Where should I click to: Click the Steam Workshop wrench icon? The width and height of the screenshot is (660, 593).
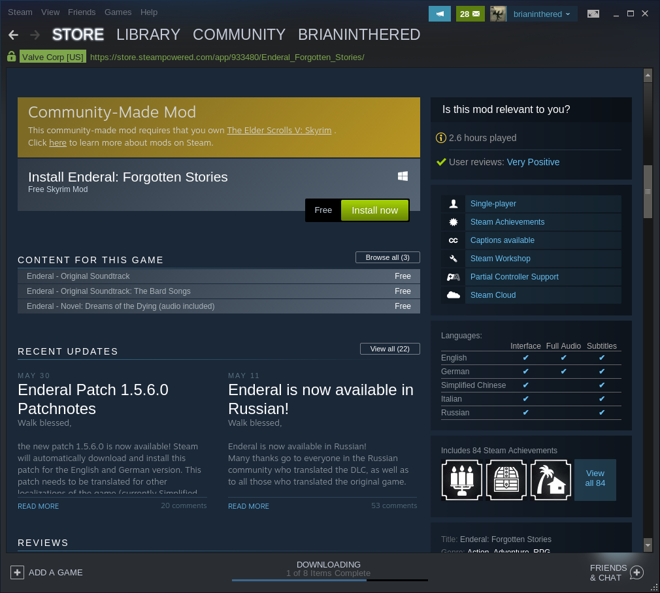454,259
